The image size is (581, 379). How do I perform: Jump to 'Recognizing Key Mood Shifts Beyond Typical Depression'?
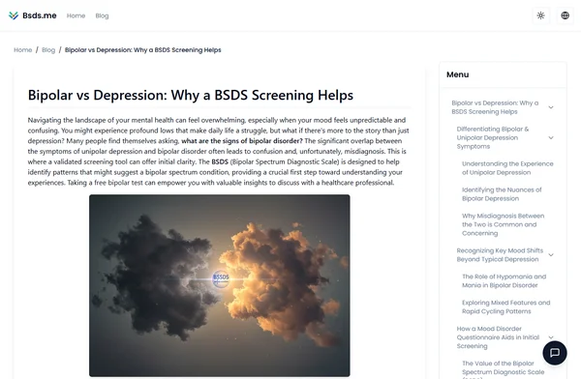pyautogui.click(x=500, y=255)
